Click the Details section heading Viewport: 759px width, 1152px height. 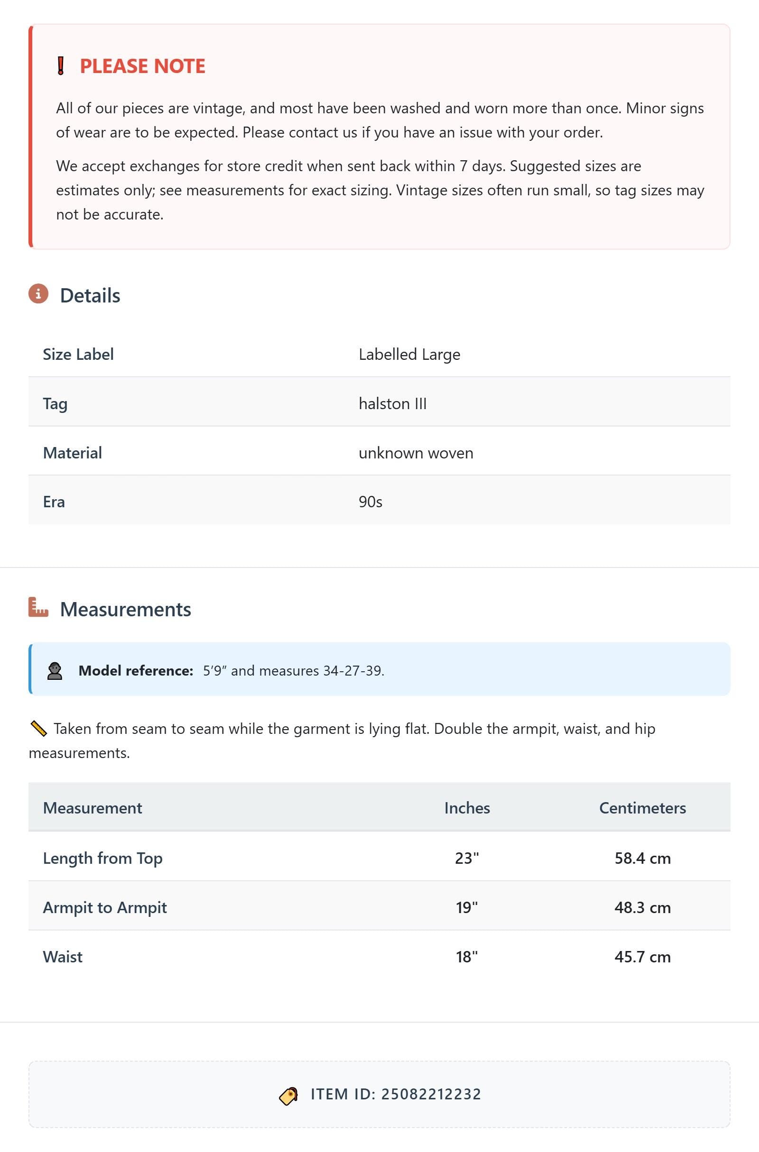90,295
